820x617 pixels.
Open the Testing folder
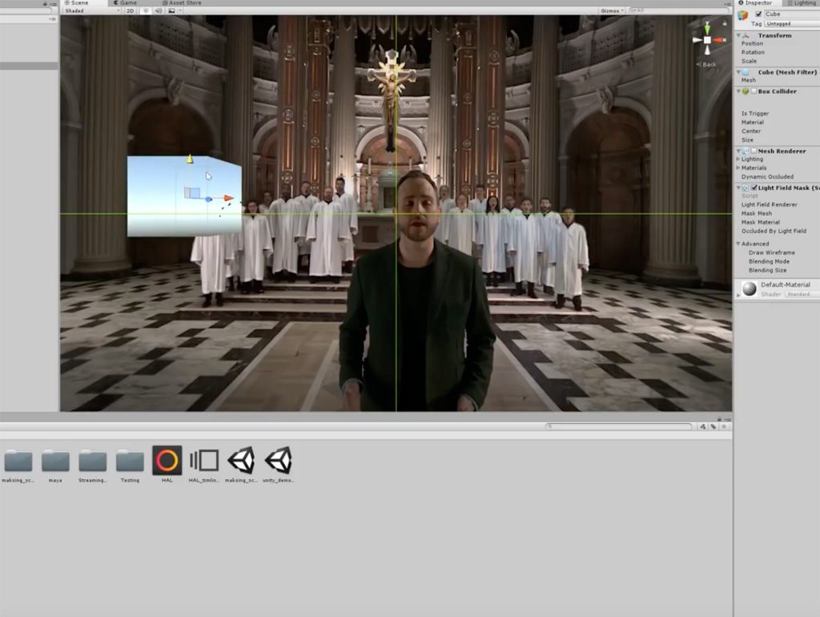pos(130,461)
